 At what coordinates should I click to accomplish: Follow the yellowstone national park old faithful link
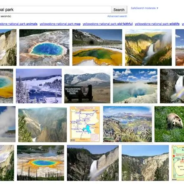pos(108,24)
